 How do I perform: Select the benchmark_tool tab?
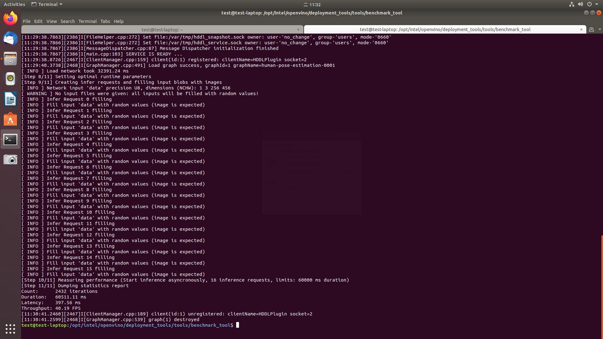tap(445, 30)
